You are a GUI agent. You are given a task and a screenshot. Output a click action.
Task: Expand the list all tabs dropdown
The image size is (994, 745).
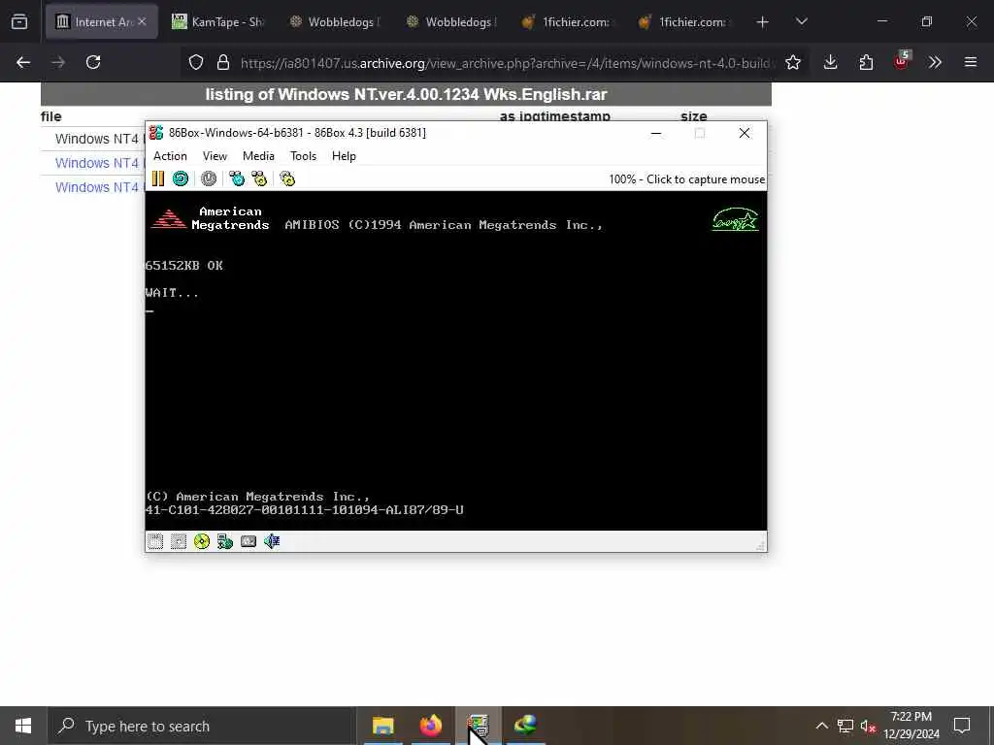(801, 22)
